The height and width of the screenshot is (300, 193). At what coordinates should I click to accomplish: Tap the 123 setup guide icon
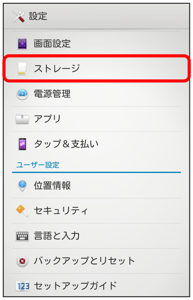click(22, 286)
